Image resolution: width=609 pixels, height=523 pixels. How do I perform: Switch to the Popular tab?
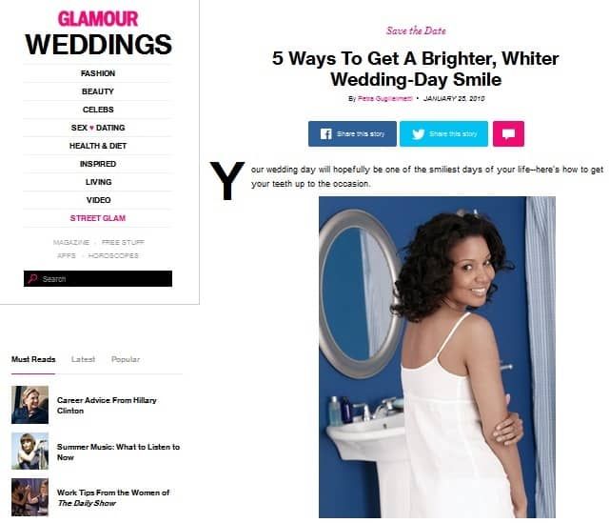point(126,359)
